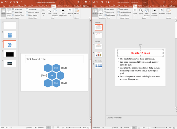
Task: Open Slide Sorter in left window ribbon
Action: [17, 9]
